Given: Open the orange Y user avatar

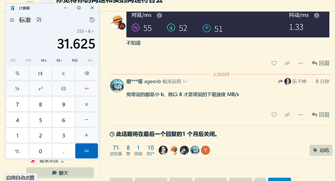Looking at the screenshot, I should point(205,150).
